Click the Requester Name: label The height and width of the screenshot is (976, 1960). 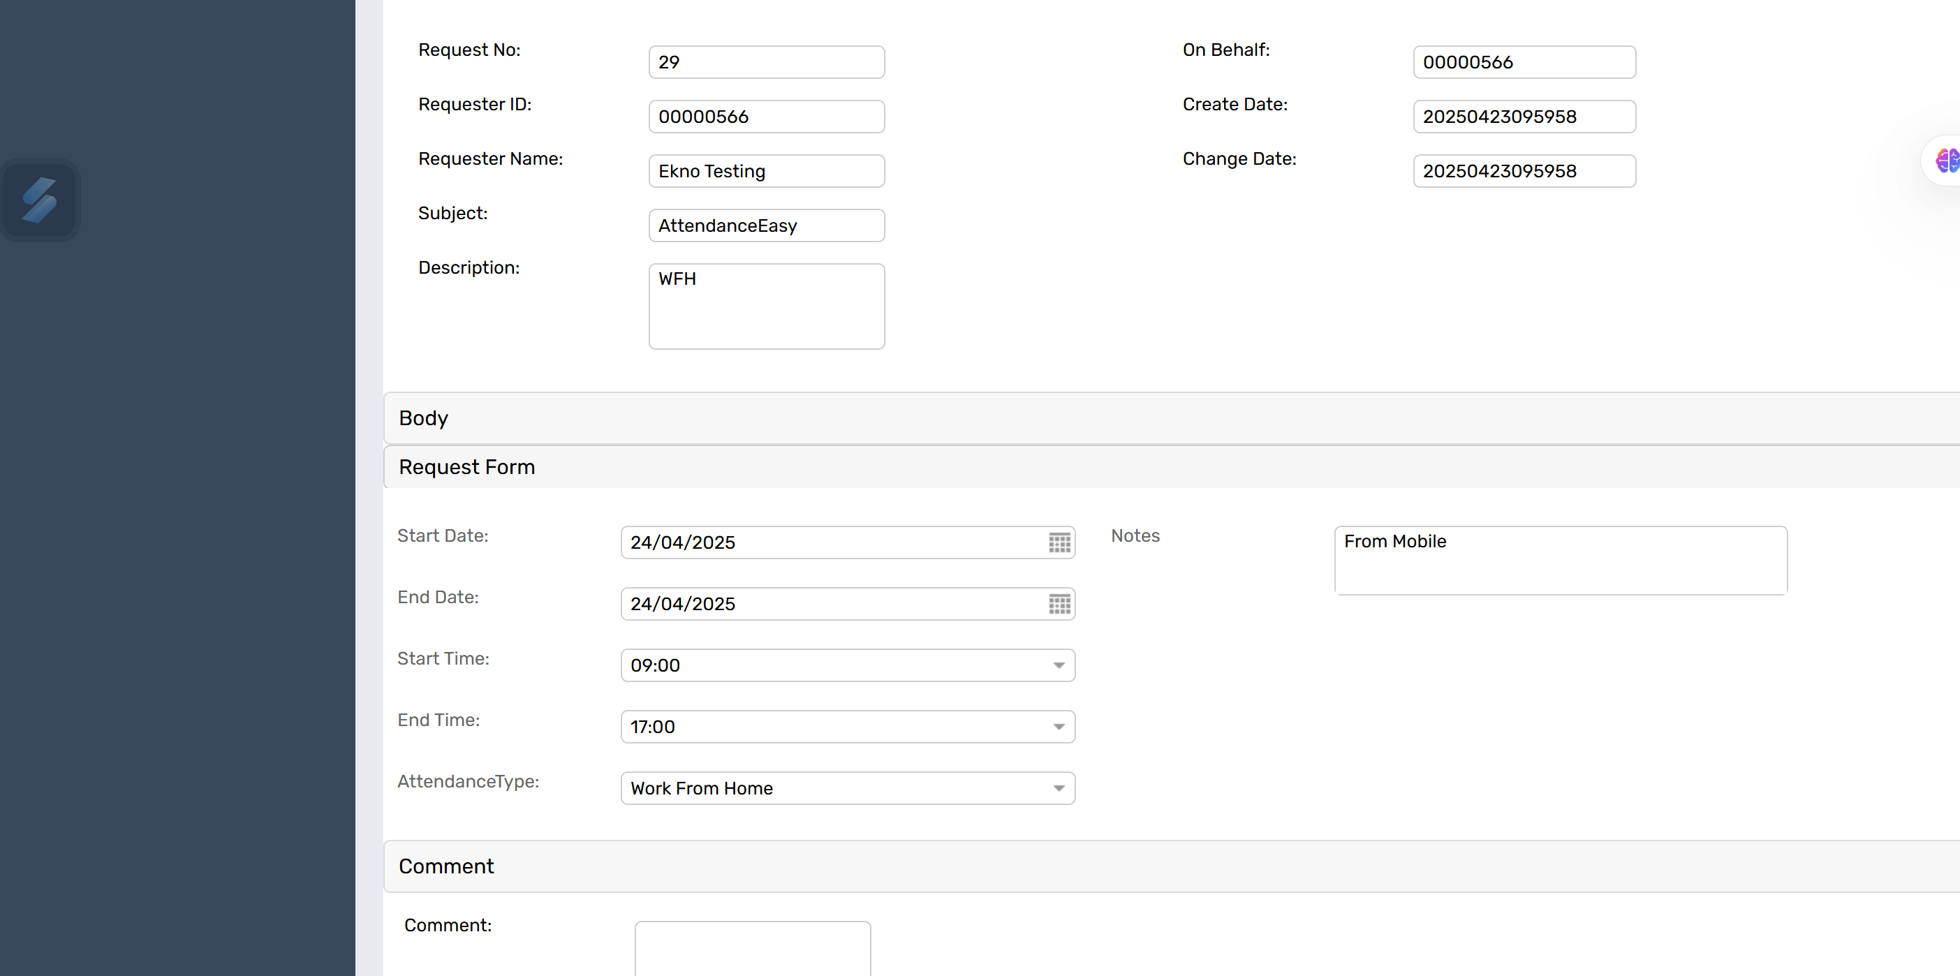[491, 159]
